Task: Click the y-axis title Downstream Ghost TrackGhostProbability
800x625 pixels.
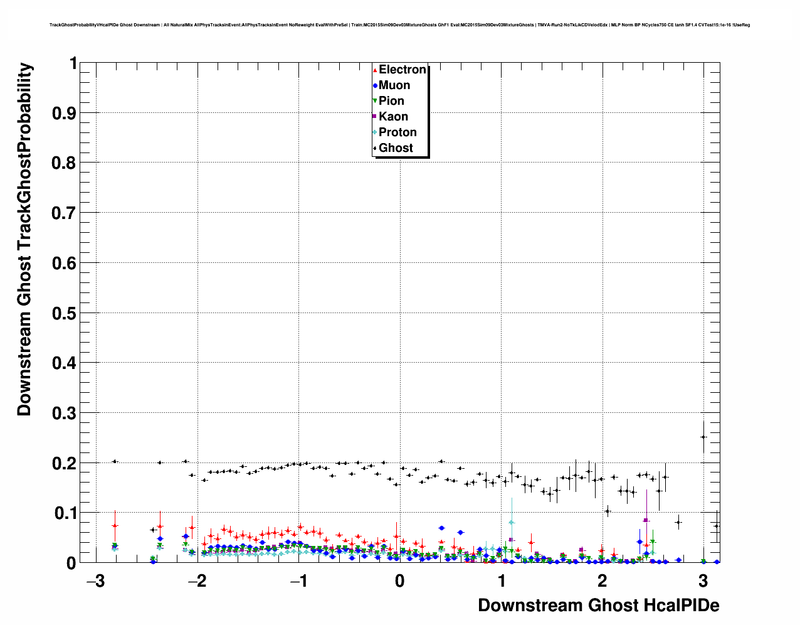Action: tap(24, 239)
